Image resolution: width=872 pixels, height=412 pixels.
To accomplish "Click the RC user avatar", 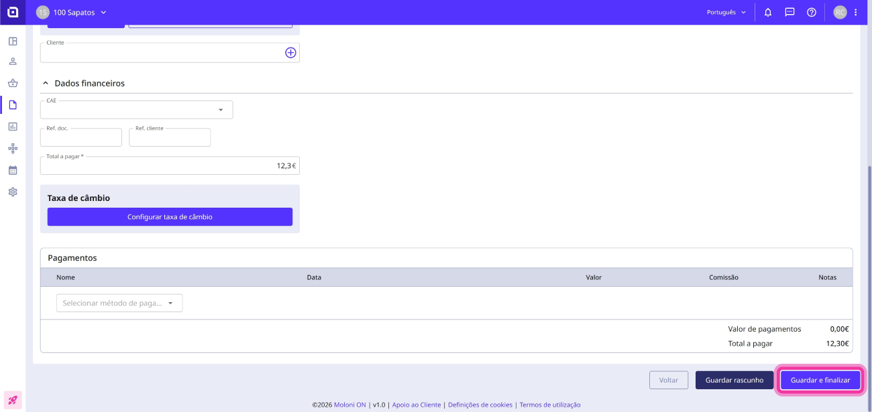I will [840, 12].
